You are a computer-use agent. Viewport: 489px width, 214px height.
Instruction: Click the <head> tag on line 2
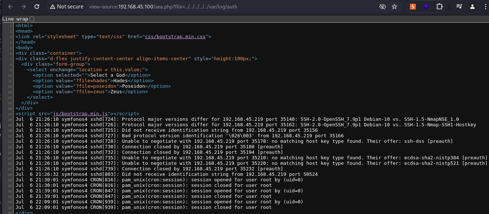point(24,31)
